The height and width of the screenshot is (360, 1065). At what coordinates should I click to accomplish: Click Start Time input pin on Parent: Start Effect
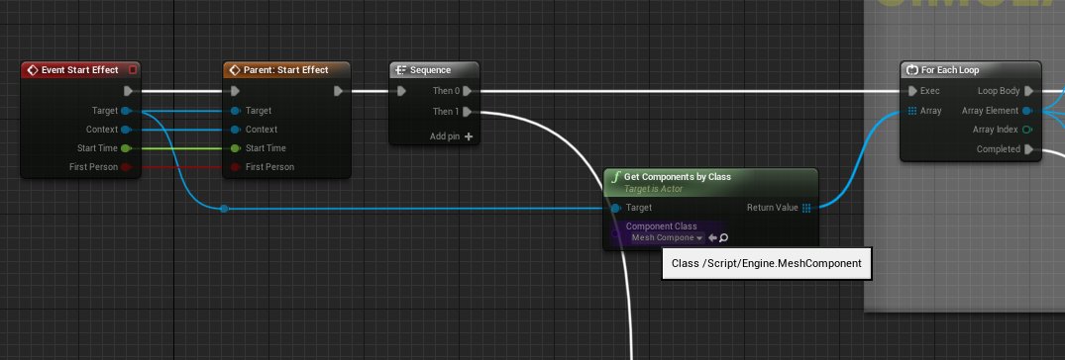click(235, 147)
